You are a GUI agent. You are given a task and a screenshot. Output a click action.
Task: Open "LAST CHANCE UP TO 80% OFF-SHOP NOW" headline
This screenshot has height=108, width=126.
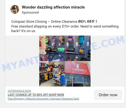coord(36,95)
